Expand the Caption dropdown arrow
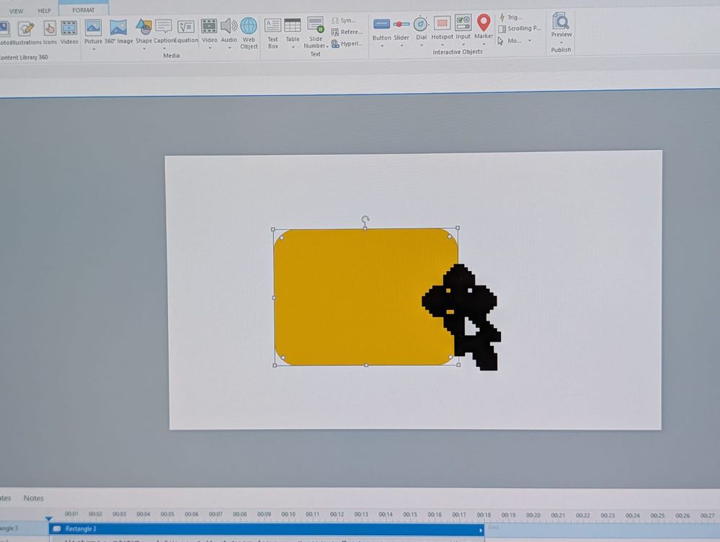This screenshot has width=720, height=542. [x=164, y=49]
